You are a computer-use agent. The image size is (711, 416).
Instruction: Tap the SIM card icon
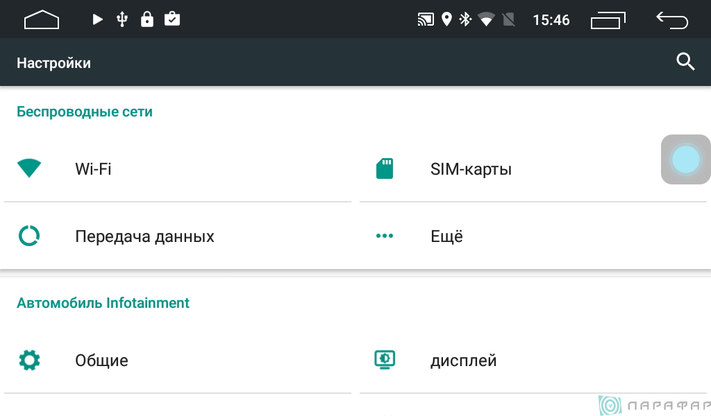point(385,168)
